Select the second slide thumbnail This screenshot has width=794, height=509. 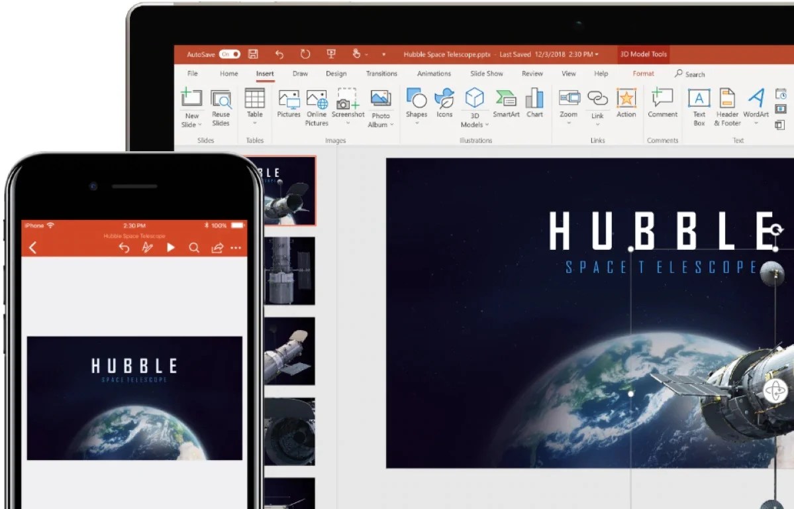(x=289, y=270)
